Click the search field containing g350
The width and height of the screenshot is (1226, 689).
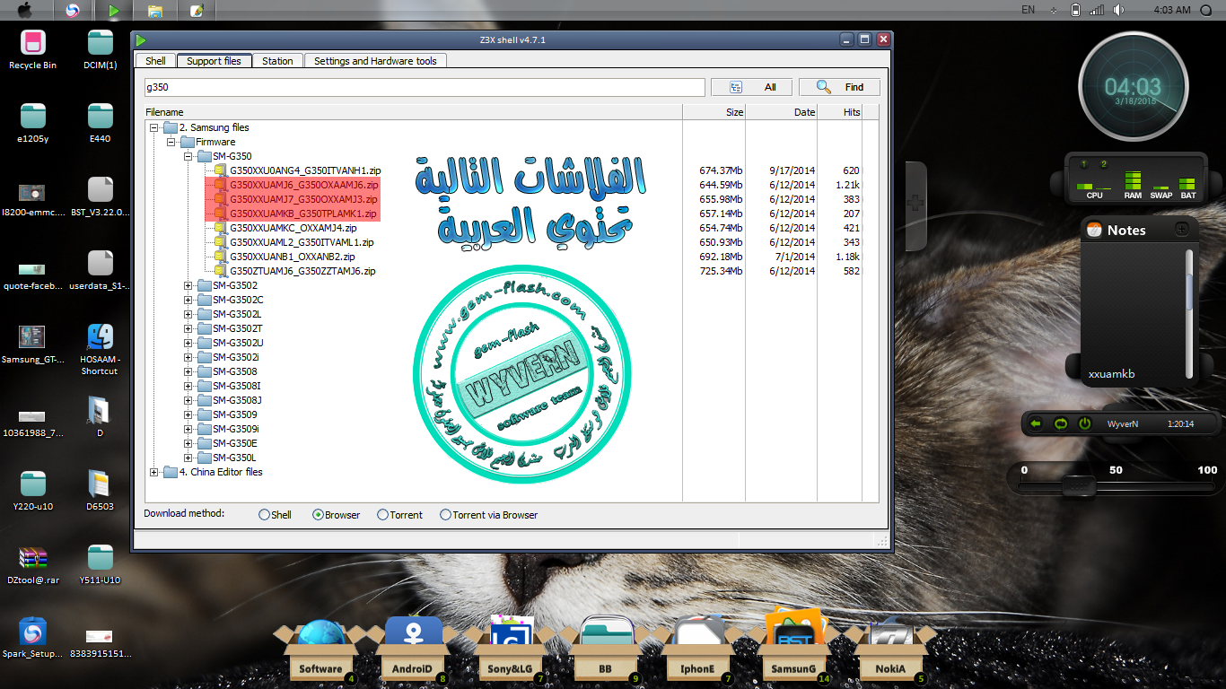click(x=425, y=87)
